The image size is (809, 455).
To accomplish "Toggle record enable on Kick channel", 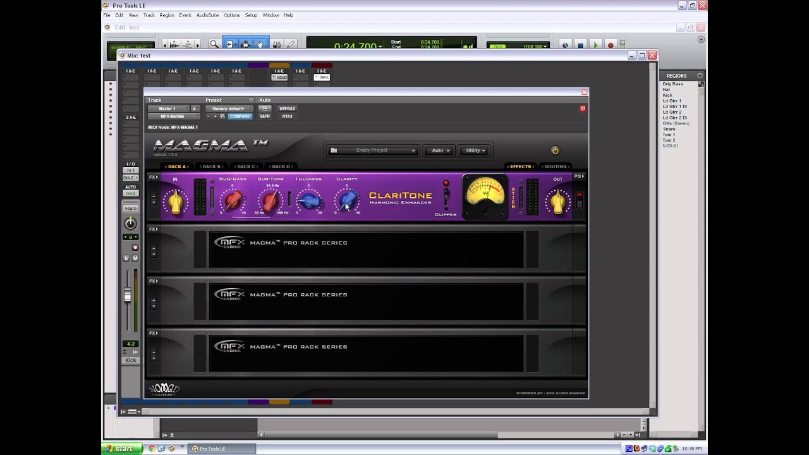I will (135, 247).
